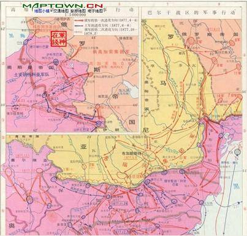Click the gray-green circle marker in the eastern sea
Viewport: 247px width, 236px height.
237,152
